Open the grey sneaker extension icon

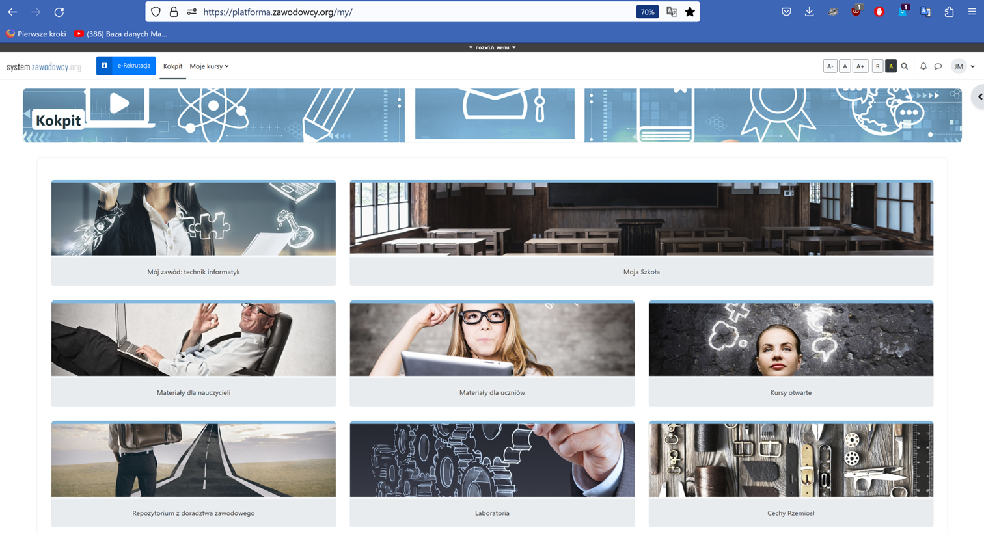point(832,12)
